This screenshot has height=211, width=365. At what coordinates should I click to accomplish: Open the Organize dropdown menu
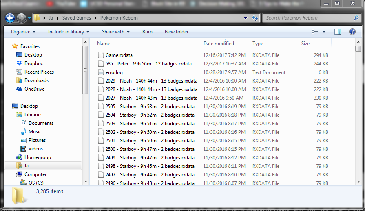coord(23,32)
